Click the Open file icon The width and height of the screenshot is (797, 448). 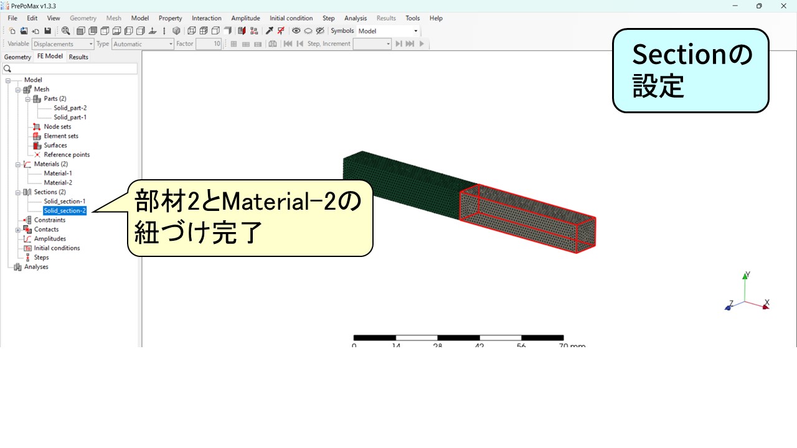click(24, 30)
